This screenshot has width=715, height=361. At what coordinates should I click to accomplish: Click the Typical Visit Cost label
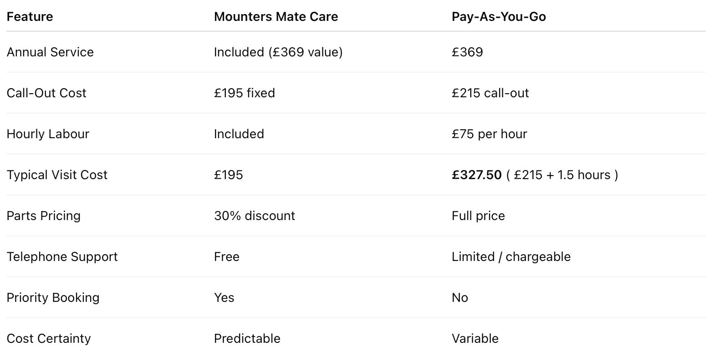(x=57, y=175)
